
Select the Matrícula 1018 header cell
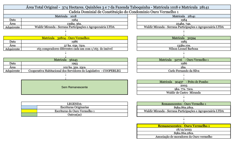point(66,16)
